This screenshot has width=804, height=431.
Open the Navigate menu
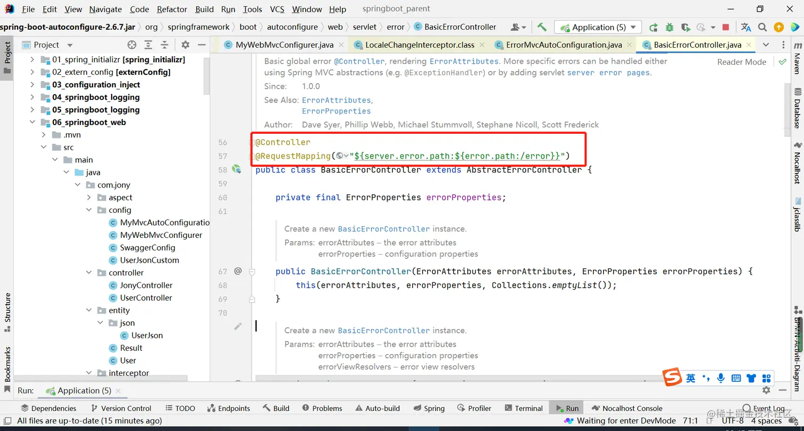click(x=106, y=10)
